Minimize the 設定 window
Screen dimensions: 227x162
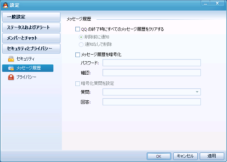tap(205, 3)
